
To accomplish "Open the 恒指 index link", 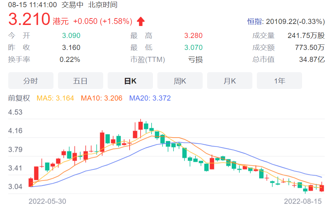I will click(255, 21).
